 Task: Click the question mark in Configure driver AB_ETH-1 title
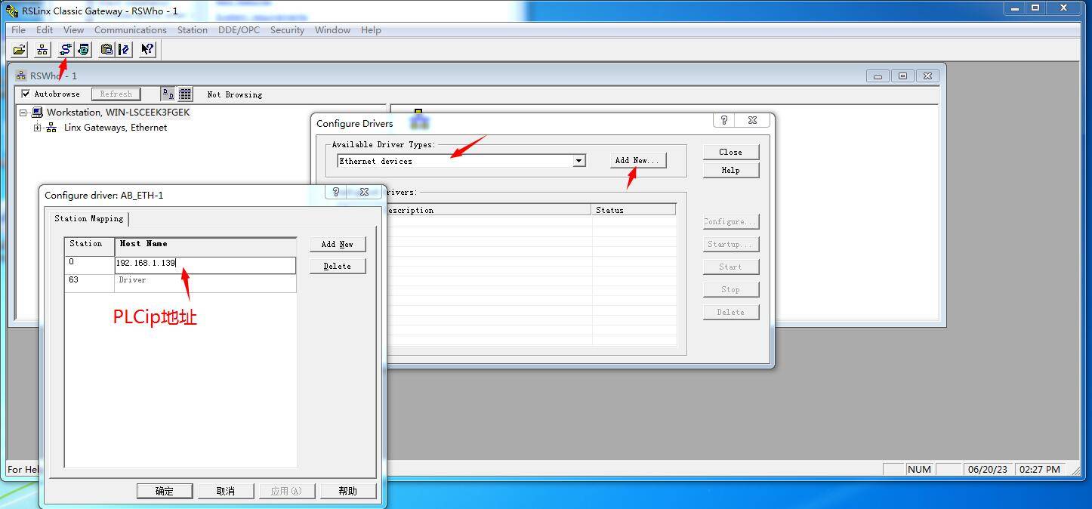click(335, 192)
